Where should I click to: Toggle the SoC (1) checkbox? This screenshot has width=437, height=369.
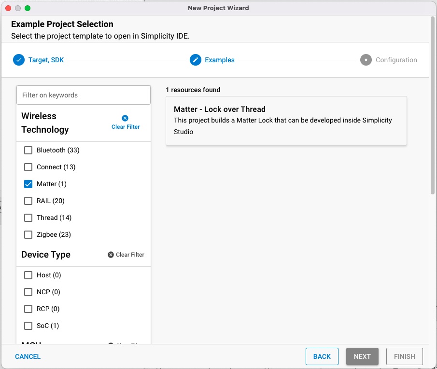(x=28, y=326)
